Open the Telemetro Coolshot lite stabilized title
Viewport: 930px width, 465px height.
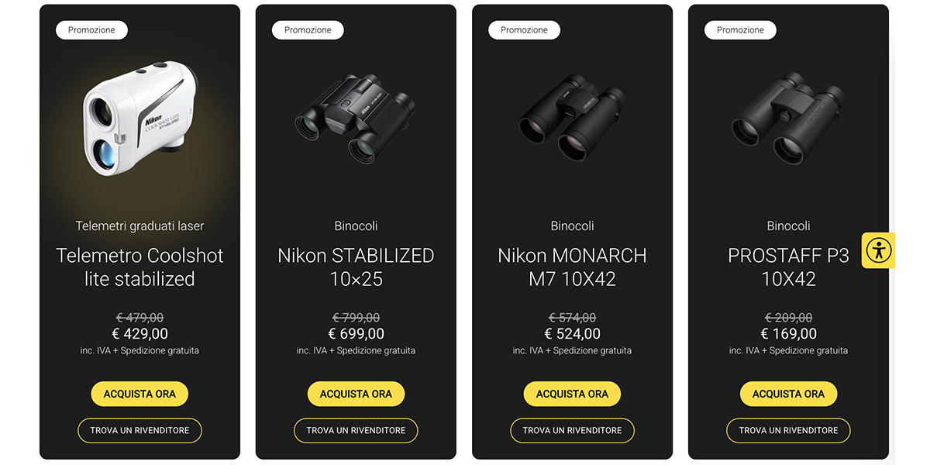(139, 267)
